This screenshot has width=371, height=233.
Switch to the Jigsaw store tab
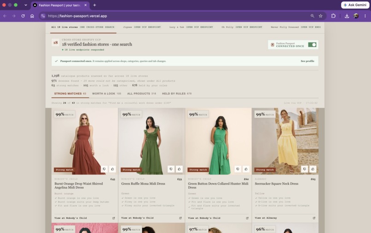click(142, 27)
